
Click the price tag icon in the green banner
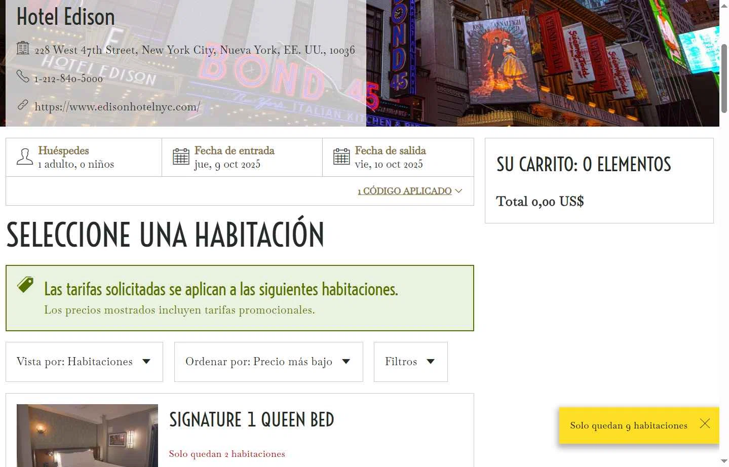coord(25,285)
